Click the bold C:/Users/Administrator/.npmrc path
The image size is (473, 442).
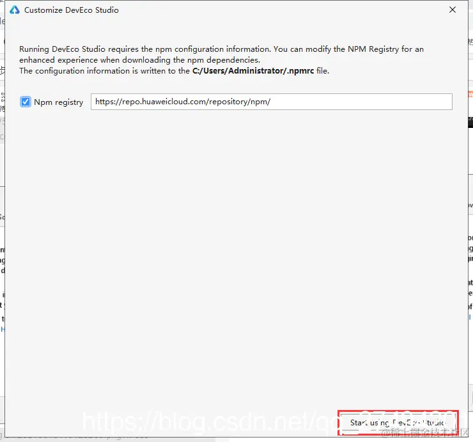[x=253, y=70]
